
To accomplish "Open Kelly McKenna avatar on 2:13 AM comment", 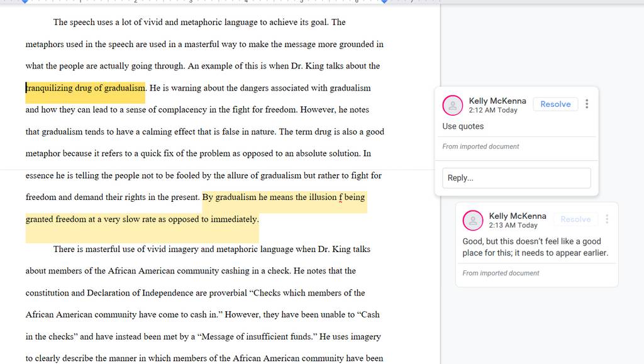I will pyautogui.click(x=473, y=221).
